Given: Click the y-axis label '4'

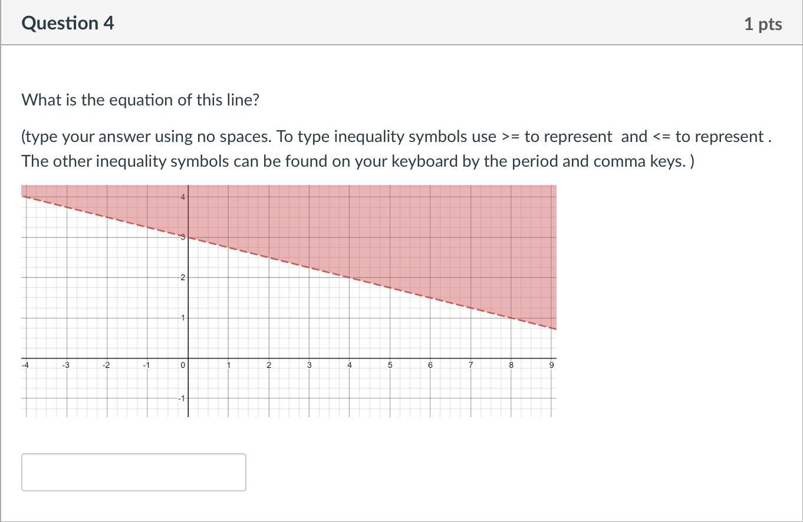Looking at the screenshot, I should coord(183,197).
